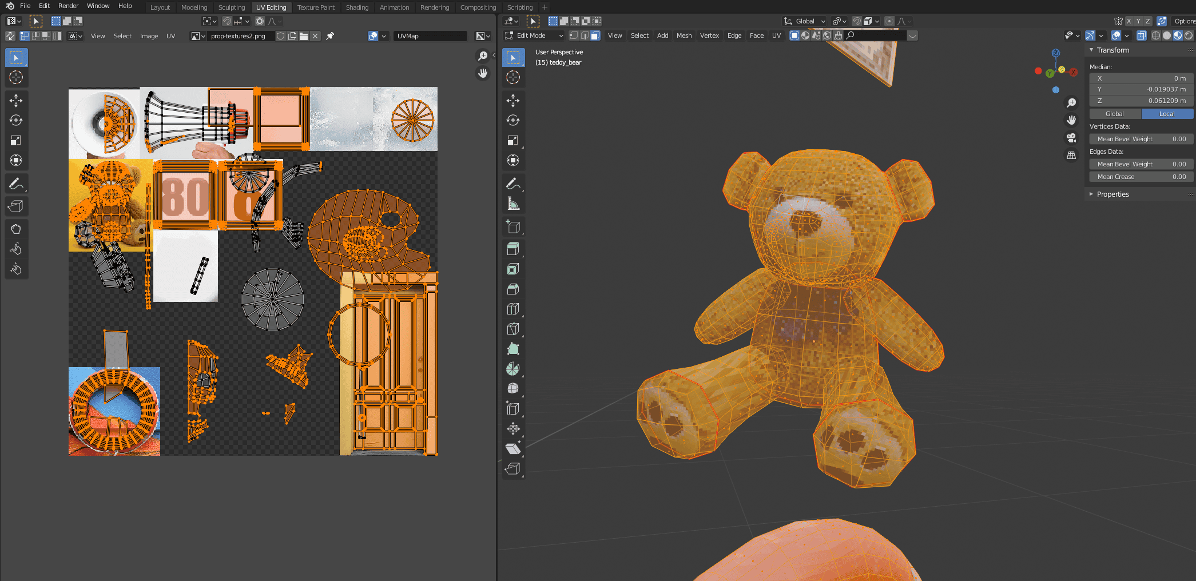The image size is (1196, 581).
Task: Click the Rip Region tool in UV editor
Action: tap(16, 206)
